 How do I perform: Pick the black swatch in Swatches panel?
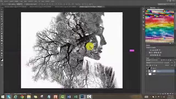pyautogui.click(x=146, y=10)
